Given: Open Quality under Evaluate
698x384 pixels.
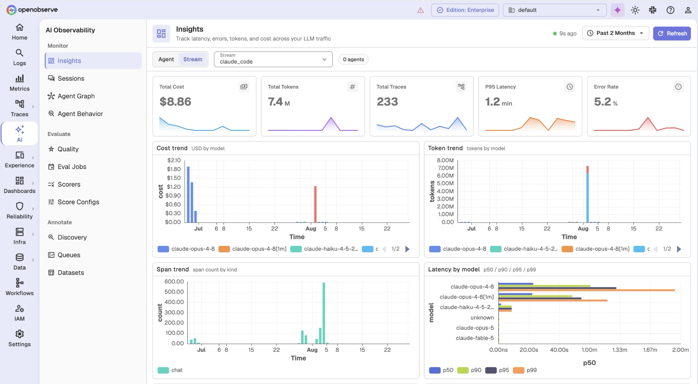Looking at the screenshot, I should click(x=93, y=149).
